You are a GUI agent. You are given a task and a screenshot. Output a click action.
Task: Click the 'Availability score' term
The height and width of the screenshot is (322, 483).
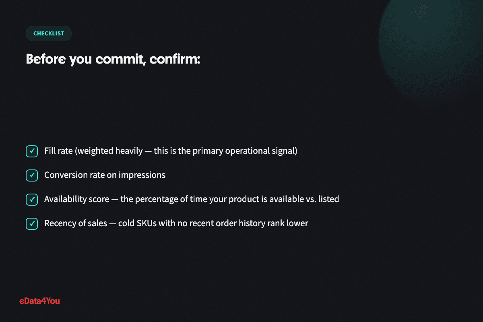click(x=76, y=199)
